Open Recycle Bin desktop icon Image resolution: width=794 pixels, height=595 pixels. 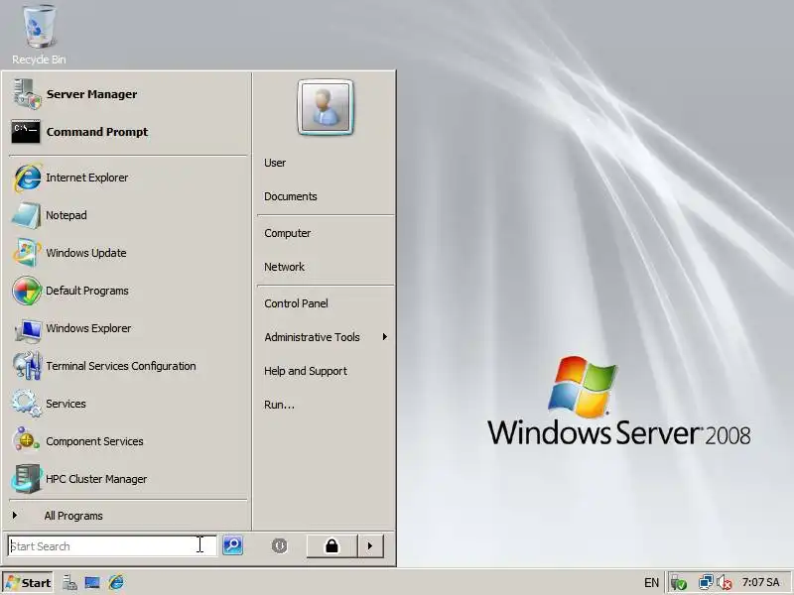click(x=39, y=35)
